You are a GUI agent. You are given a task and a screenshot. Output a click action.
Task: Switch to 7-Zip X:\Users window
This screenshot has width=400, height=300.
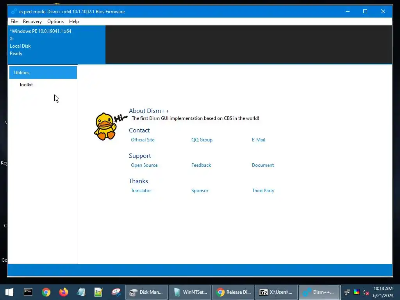pos(277,292)
